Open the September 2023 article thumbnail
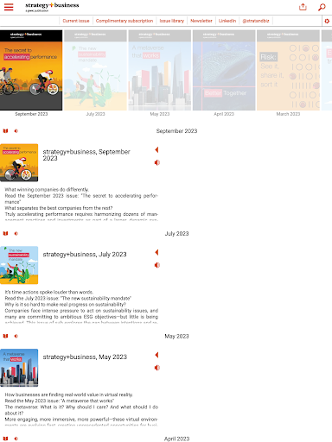Image resolution: width=332 pixels, height=442 pixels. click(19, 162)
